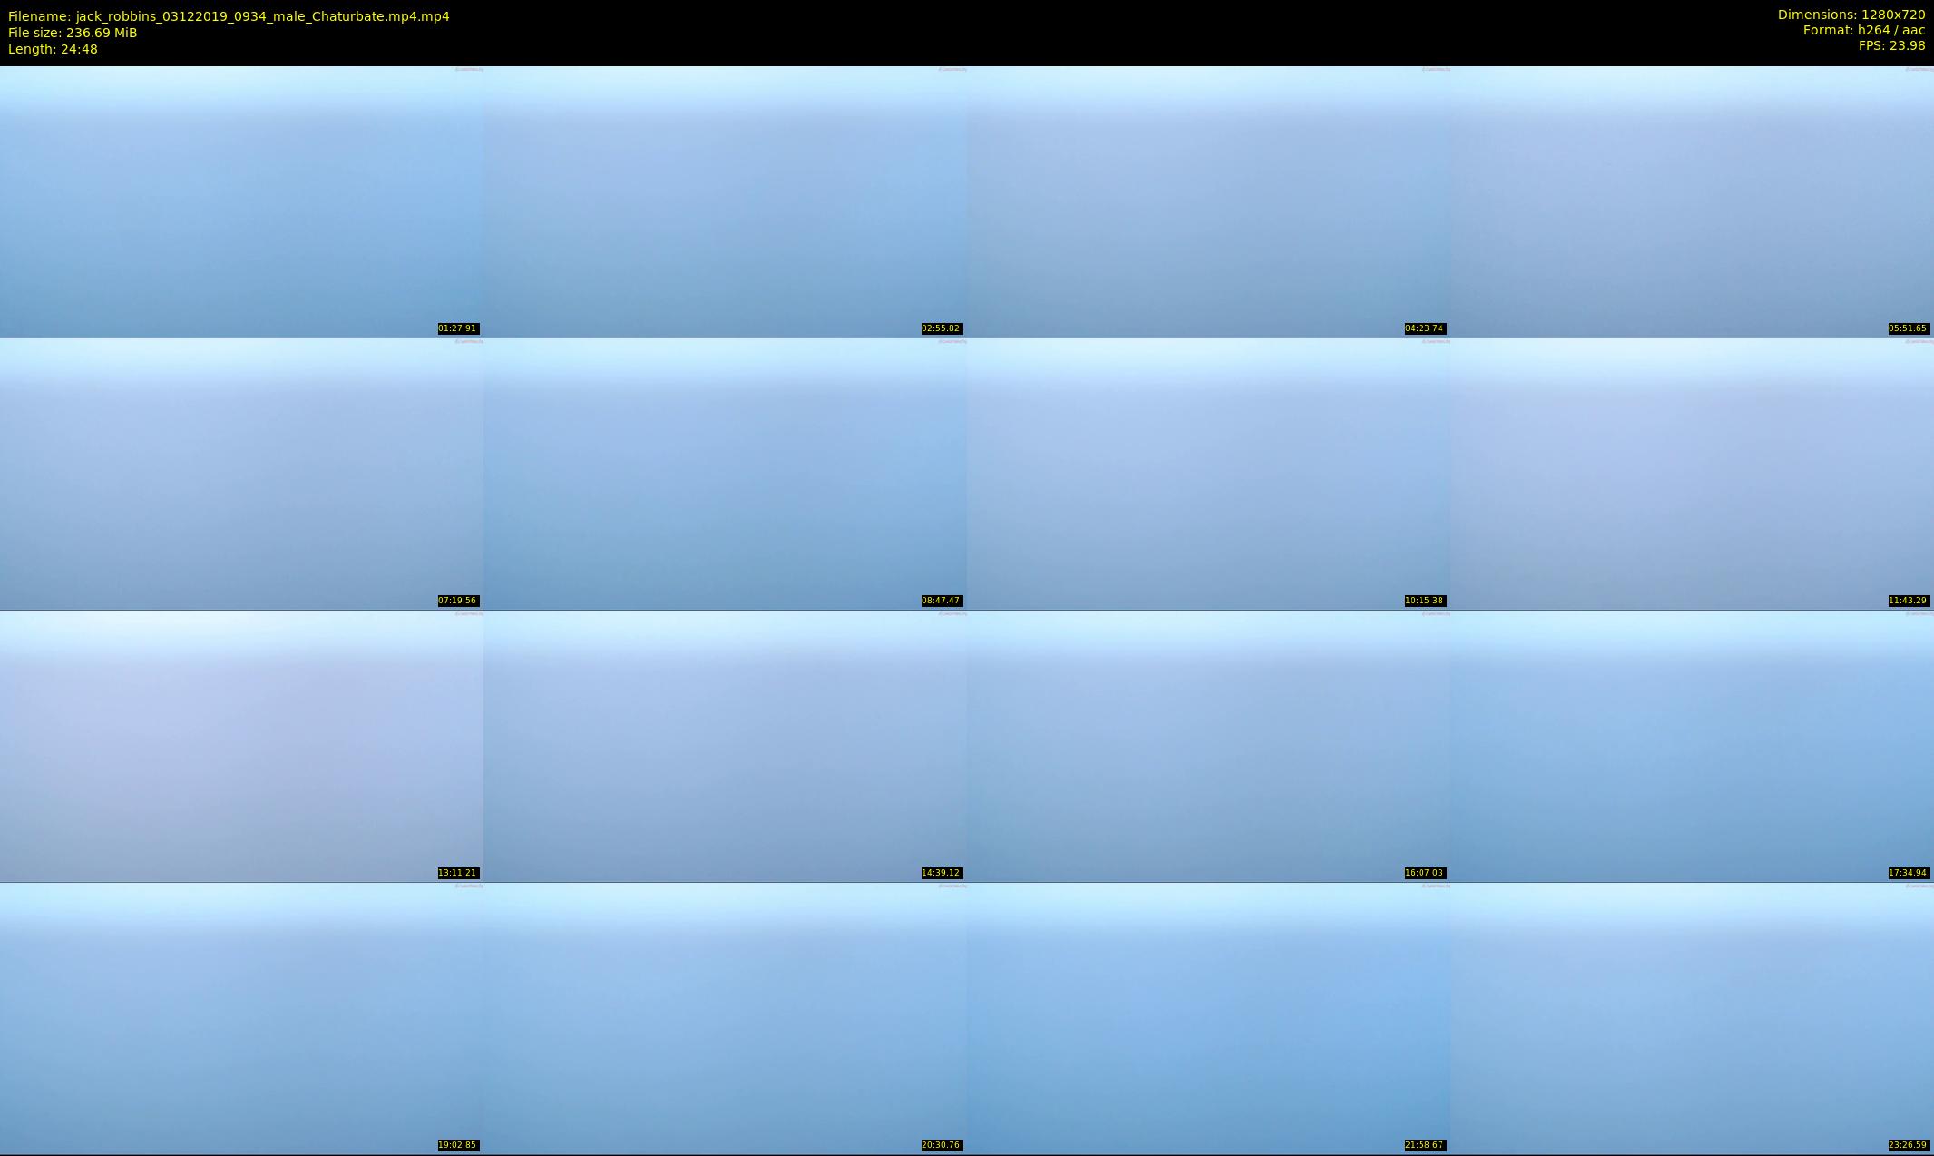Image resolution: width=1934 pixels, height=1156 pixels.
Task: Click the thumbnail marked 13:11.21
Action: [x=241, y=746]
